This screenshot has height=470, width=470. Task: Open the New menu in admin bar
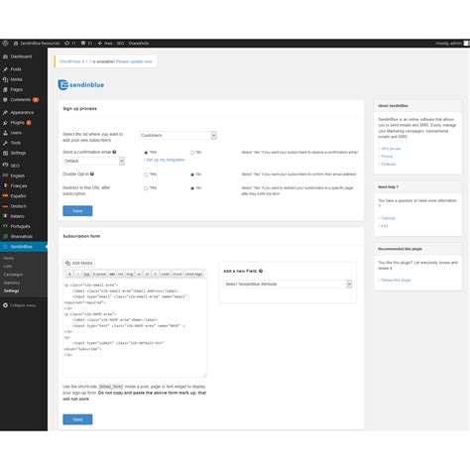(x=105, y=44)
